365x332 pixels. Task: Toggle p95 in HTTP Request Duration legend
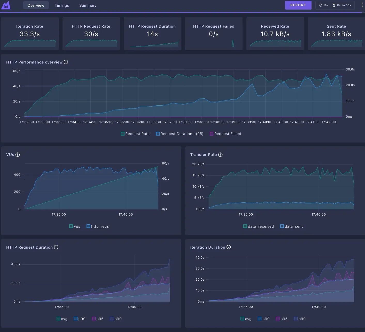point(98,319)
